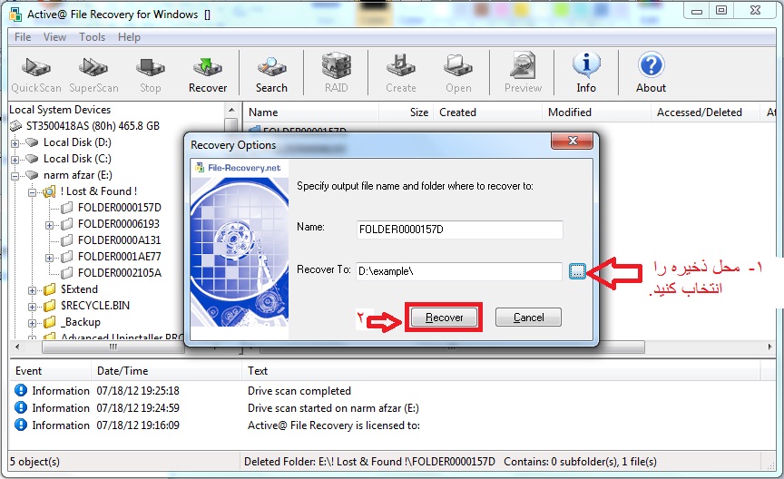This screenshot has height=479, width=784.
Task: Launch SuperScan from the toolbar
Action: [93, 74]
